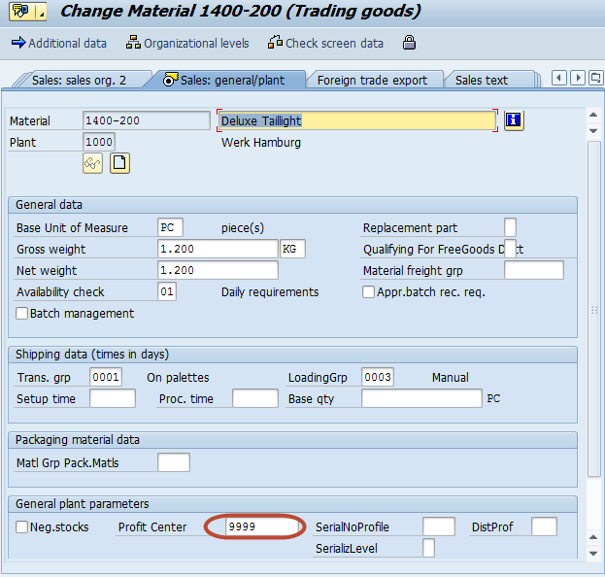Click the padlock icon in toolbar
605x577 pixels.
(409, 43)
